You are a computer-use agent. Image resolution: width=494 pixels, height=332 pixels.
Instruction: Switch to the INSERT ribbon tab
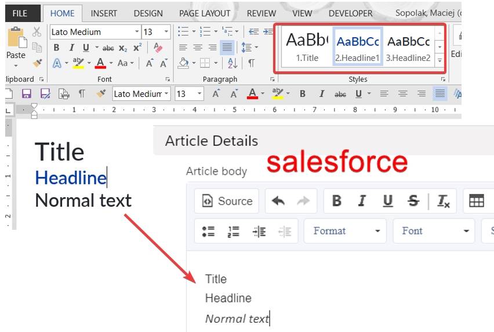tap(104, 13)
